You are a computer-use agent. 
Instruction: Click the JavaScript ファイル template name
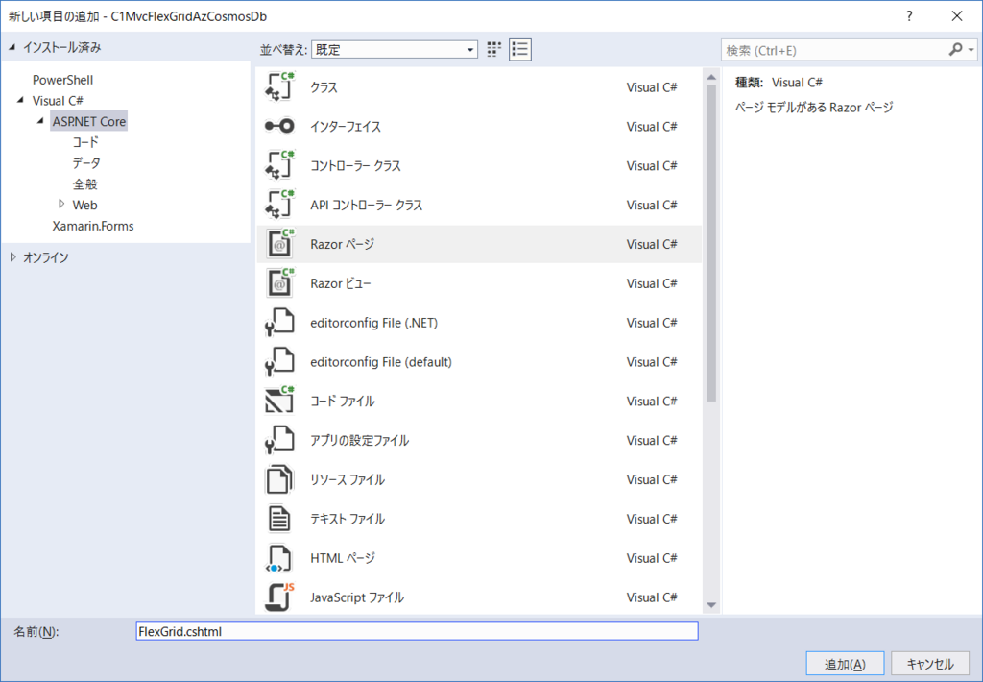[x=357, y=597]
